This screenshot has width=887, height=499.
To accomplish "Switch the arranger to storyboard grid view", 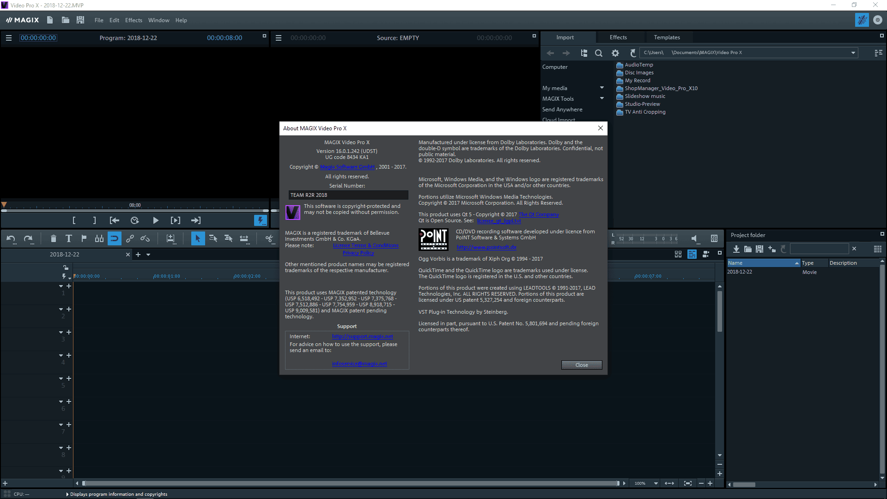I will (x=678, y=254).
